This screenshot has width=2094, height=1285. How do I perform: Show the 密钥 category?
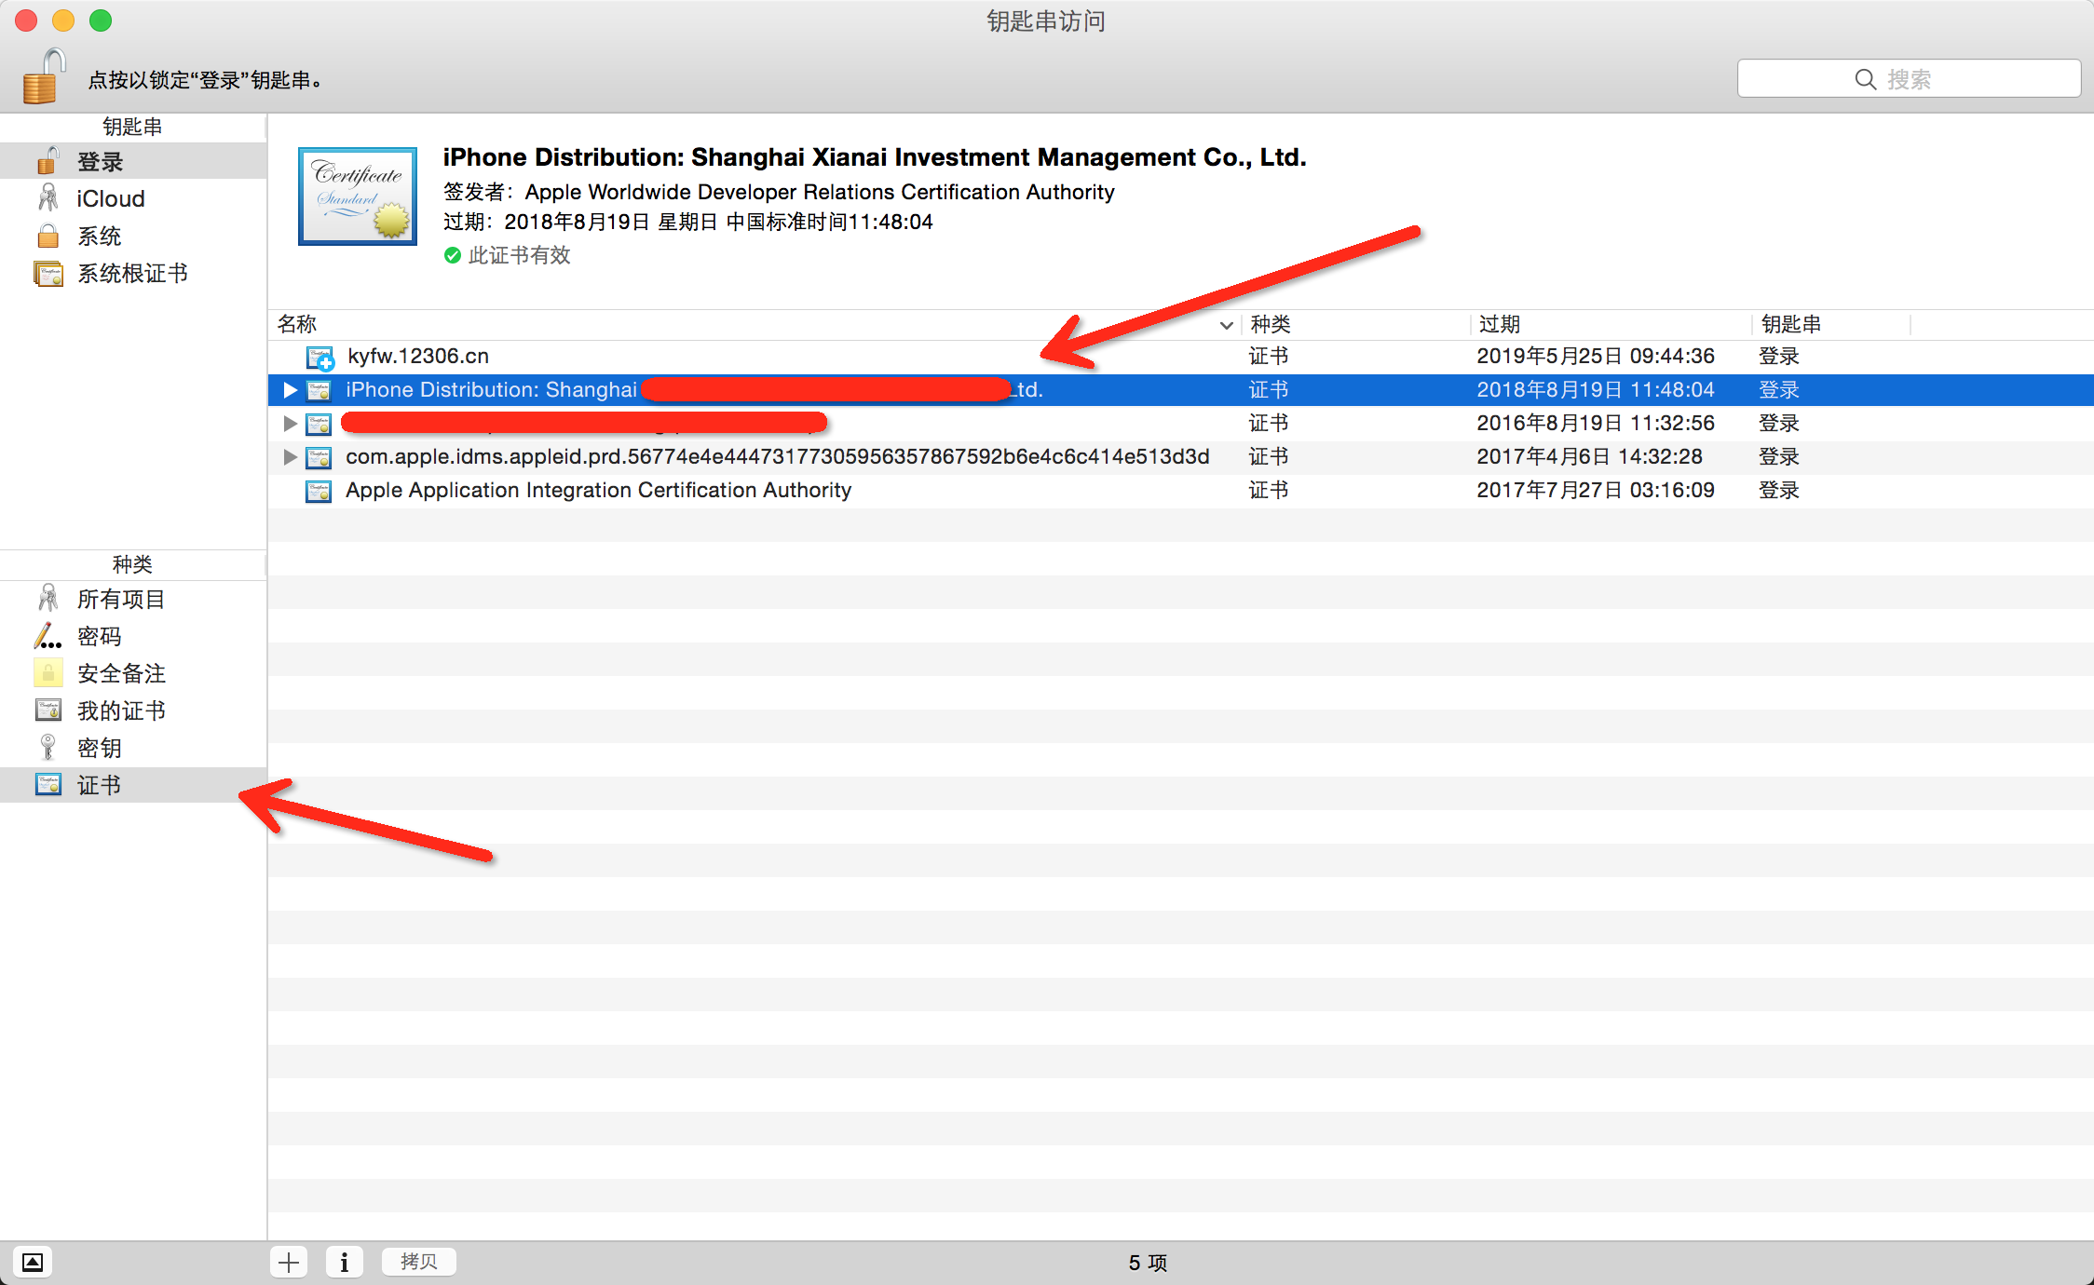click(133, 748)
